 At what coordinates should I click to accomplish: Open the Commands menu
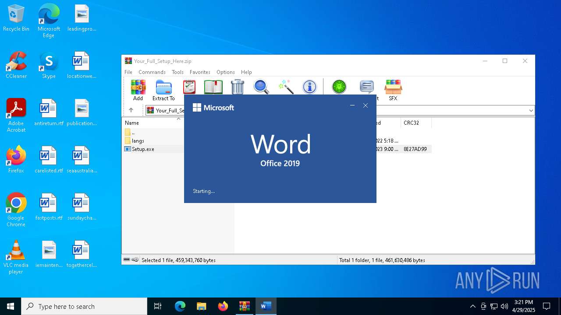pos(152,72)
